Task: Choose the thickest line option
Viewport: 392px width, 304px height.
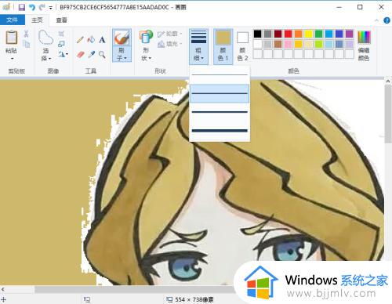Action: 220,131
